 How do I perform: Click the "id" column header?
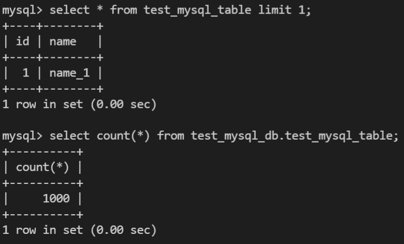pos(22,42)
